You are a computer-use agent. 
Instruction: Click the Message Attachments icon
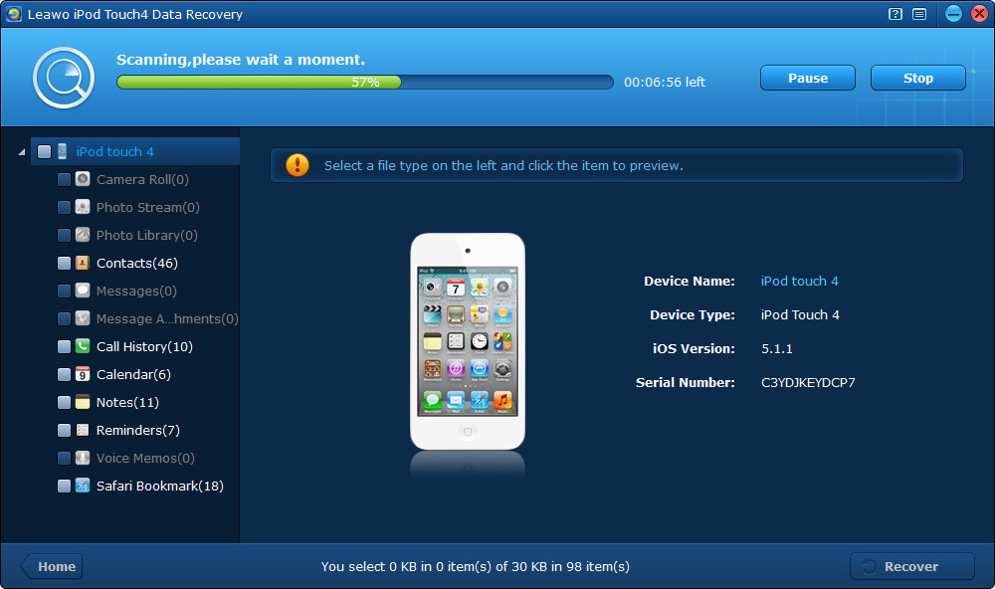pyautogui.click(x=83, y=318)
